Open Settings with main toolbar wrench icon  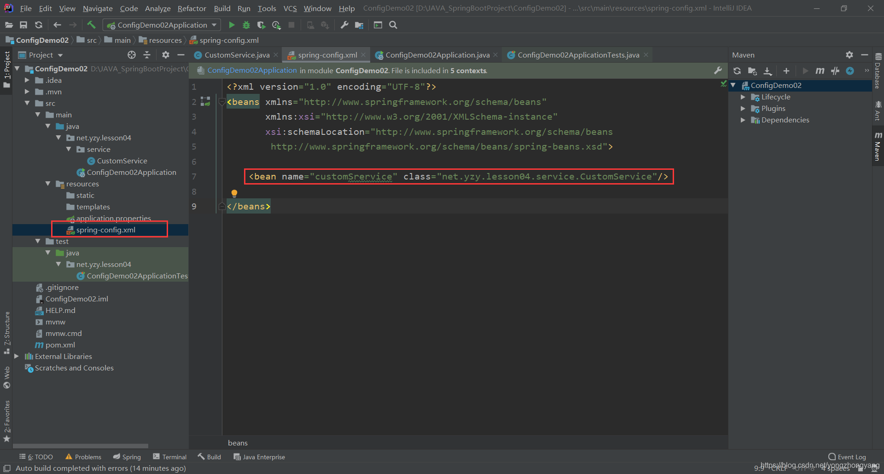point(344,25)
